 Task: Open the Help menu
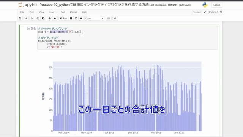[85, 12]
